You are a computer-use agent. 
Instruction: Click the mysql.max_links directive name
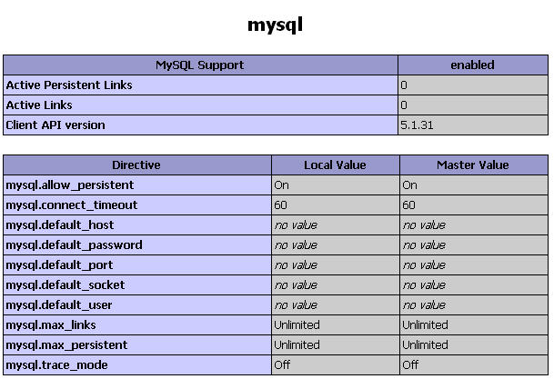coord(51,325)
